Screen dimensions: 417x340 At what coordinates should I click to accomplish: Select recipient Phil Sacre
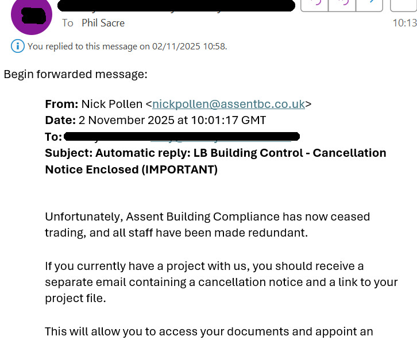[103, 23]
